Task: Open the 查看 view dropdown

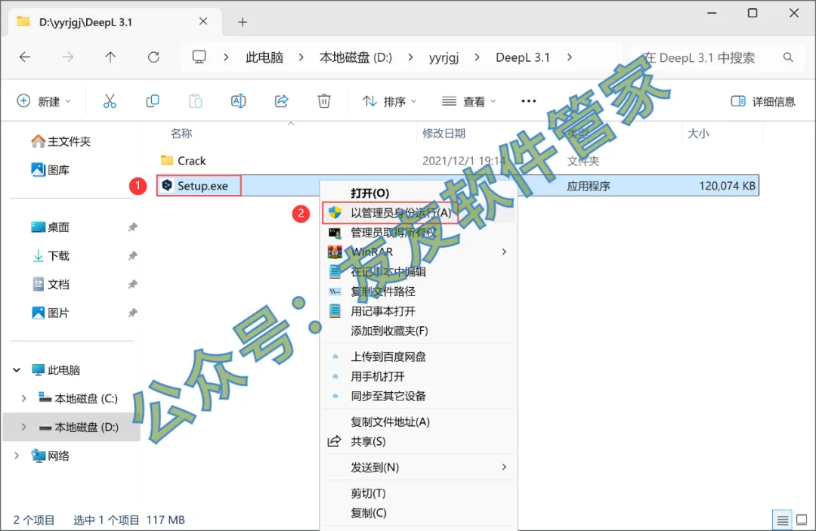Action: 469,101
